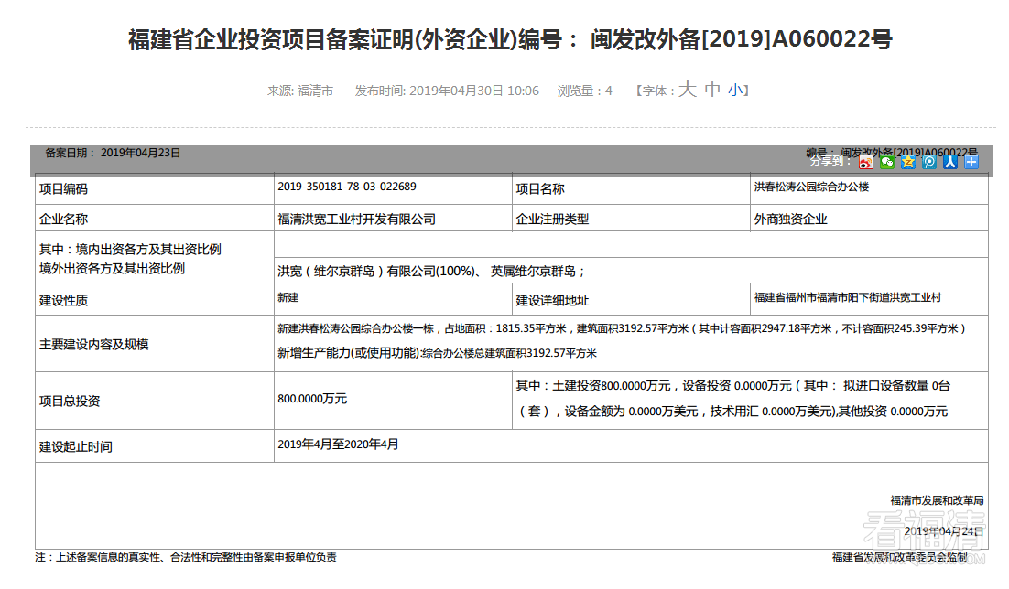
Task: Click issue date 2019年04月24日
Action: (x=943, y=531)
